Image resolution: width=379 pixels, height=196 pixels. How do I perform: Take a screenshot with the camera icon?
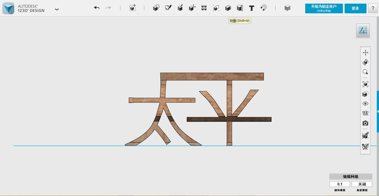click(365, 123)
